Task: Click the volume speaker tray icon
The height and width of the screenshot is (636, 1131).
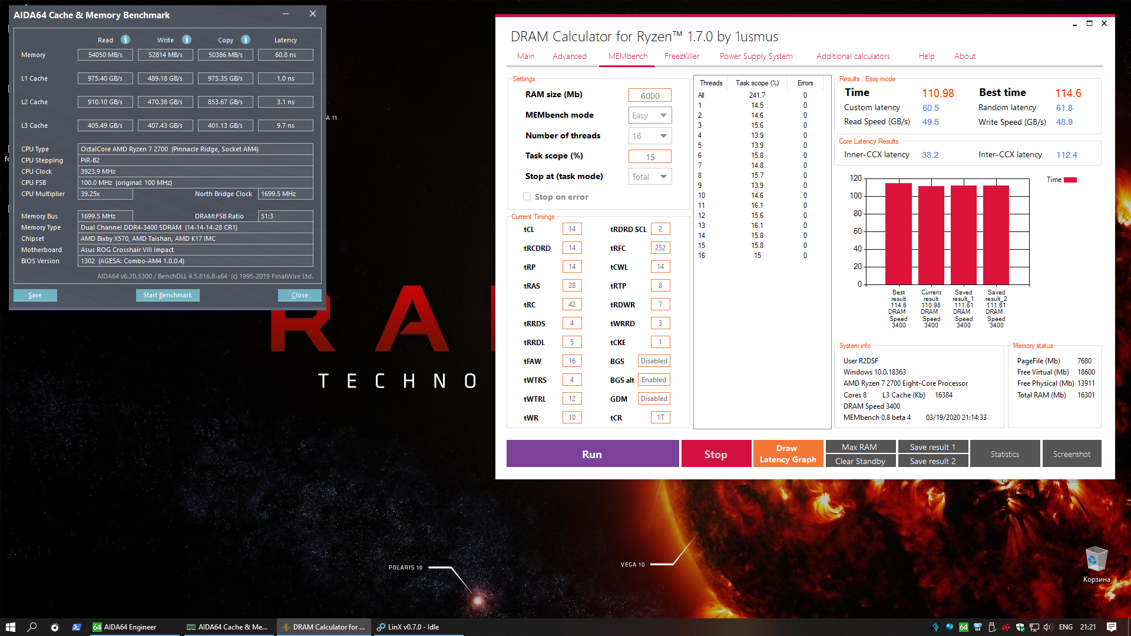Action: [x=1049, y=627]
